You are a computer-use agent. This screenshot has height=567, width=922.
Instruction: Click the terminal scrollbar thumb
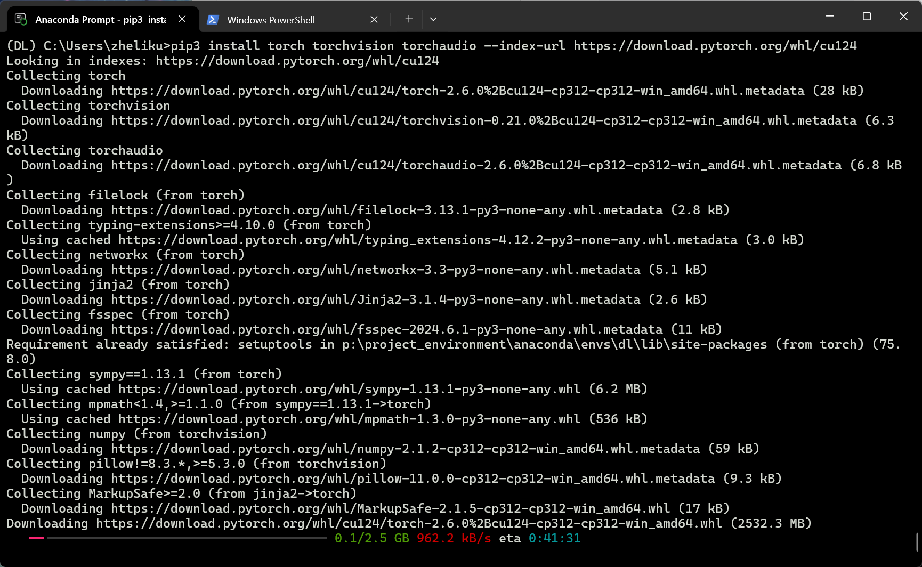point(917,542)
